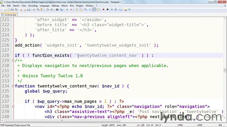
Task: Open the ? help menu
Action: (96, 6)
